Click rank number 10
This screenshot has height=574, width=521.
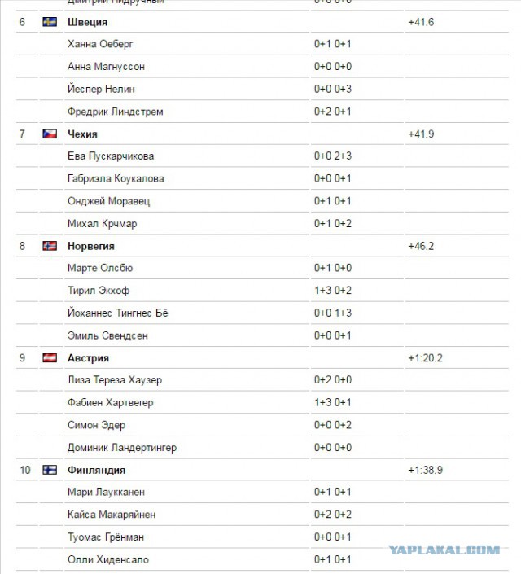25,470
